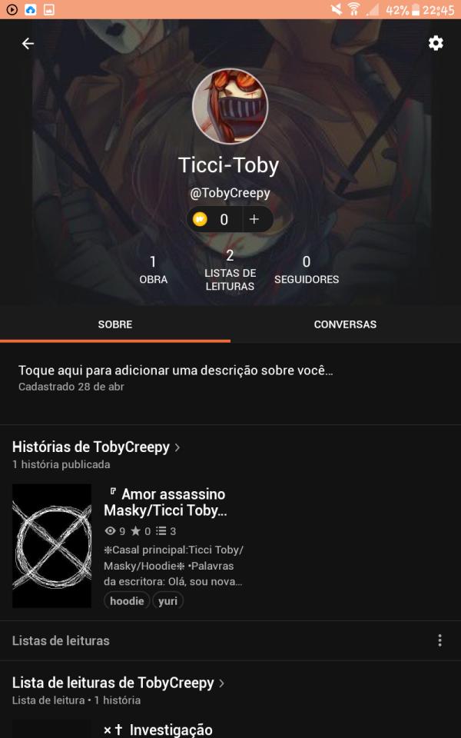
Task: Expand Histórias de TobyCreepy chevron
Action: [x=177, y=447]
